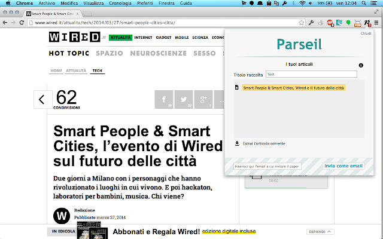The width and height of the screenshot is (383, 239).
Task: Open the Apple menu
Action: coord(8,3)
